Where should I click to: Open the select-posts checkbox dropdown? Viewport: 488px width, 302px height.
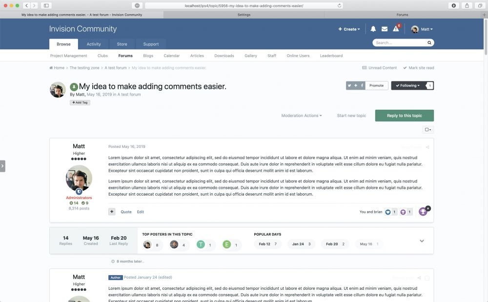[x=428, y=130]
